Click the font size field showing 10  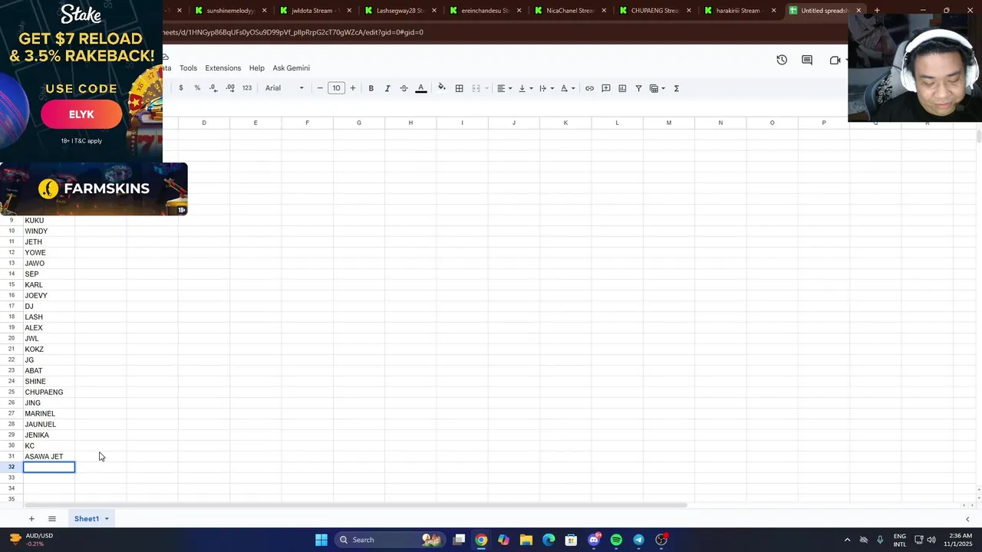pos(336,88)
